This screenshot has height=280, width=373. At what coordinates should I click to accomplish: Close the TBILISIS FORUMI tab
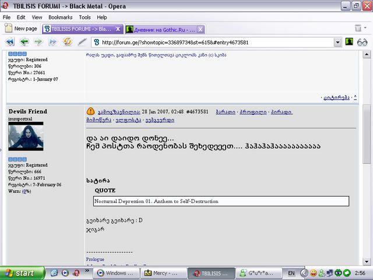(x=118, y=29)
